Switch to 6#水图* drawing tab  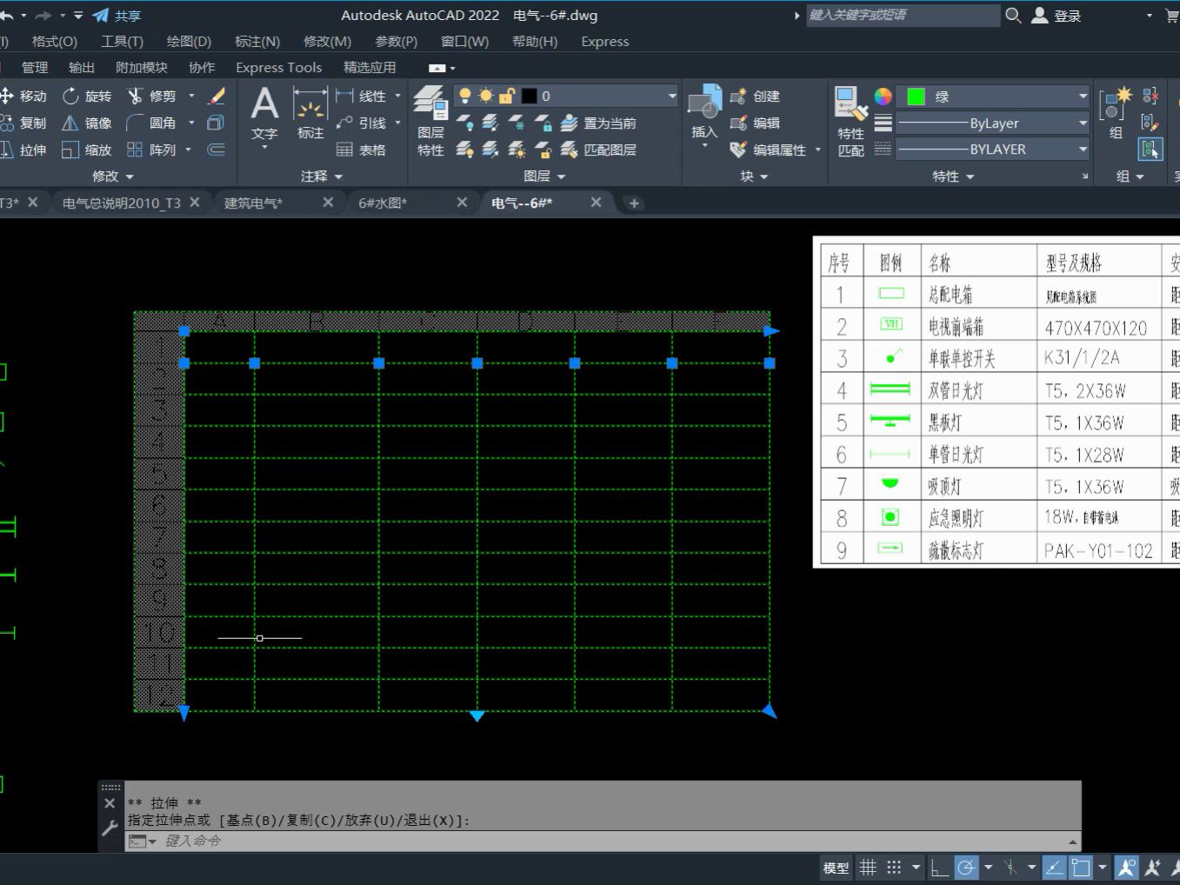coord(383,203)
